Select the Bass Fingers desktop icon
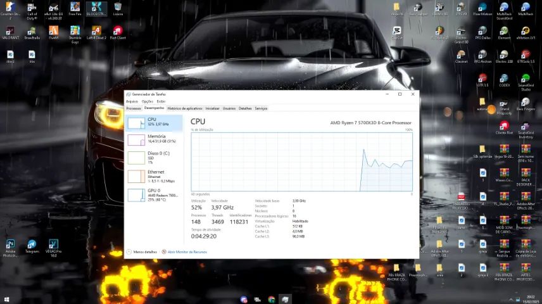The image size is (542, 304). tap(526, 104)
